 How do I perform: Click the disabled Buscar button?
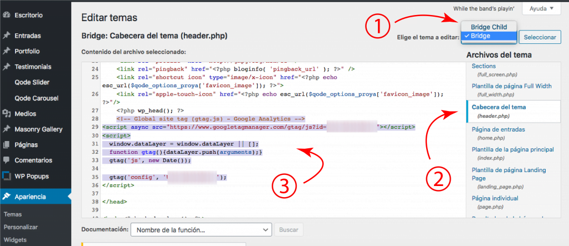point(289,230)
